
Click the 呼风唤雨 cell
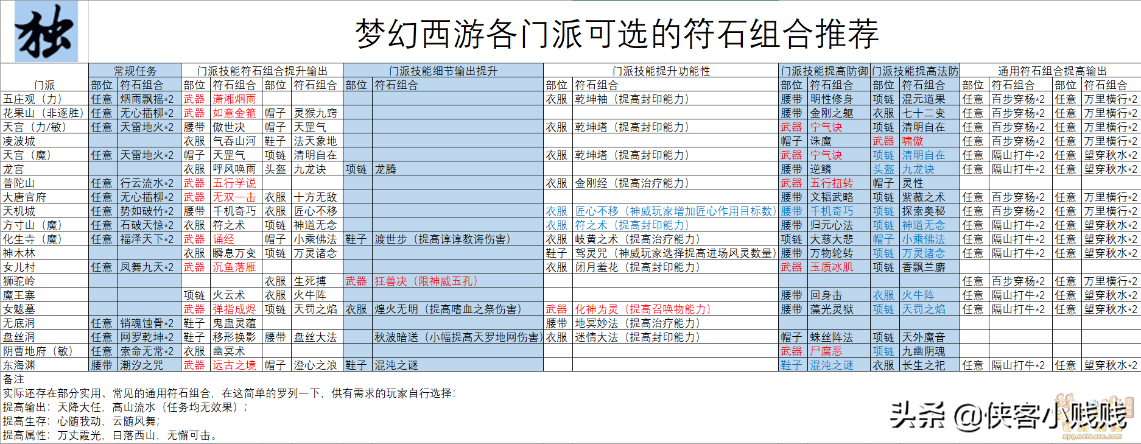click(x=236, y=169)
